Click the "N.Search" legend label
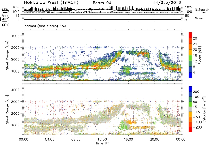The width and height of the screenshot is (209, 145). 202,10
